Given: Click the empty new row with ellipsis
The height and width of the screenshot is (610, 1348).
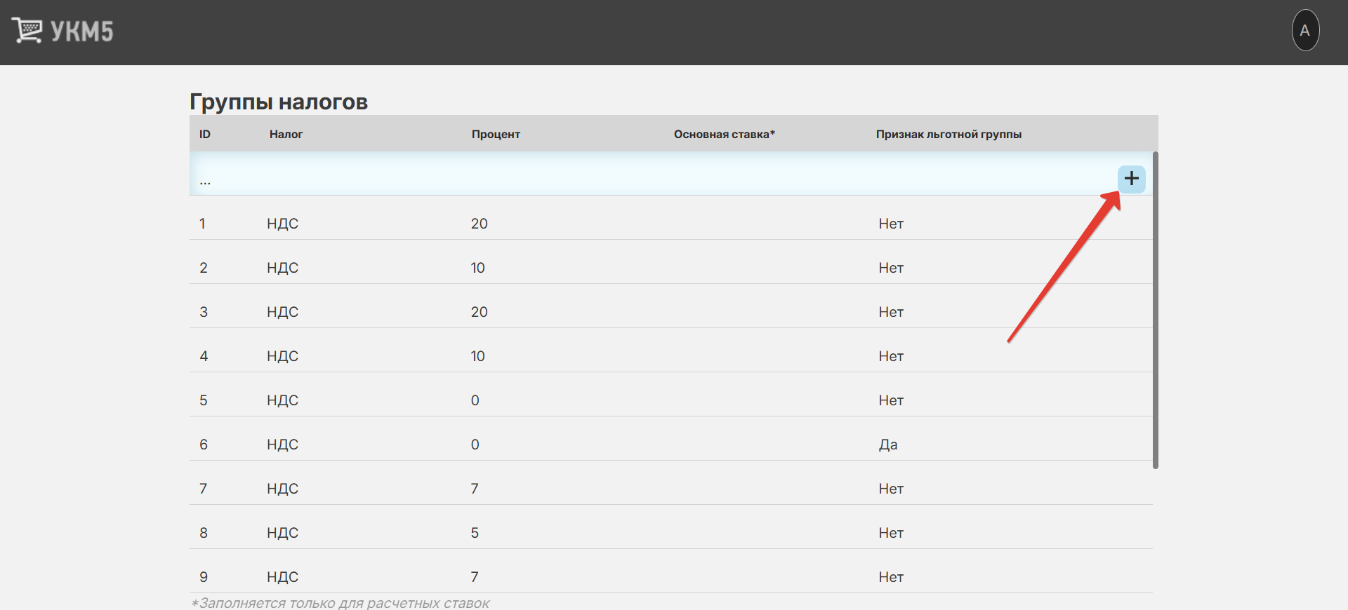Looking at the screenshot, I should click(x=205, y=180).
